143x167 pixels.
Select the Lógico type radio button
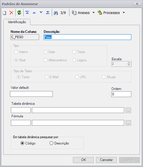pyautogui.click(x=74, y=60)
